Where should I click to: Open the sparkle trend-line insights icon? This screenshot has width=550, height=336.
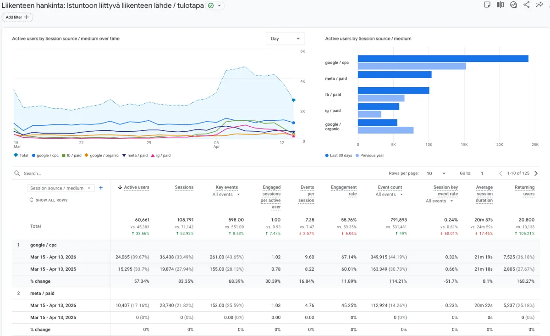click(539, 5)
